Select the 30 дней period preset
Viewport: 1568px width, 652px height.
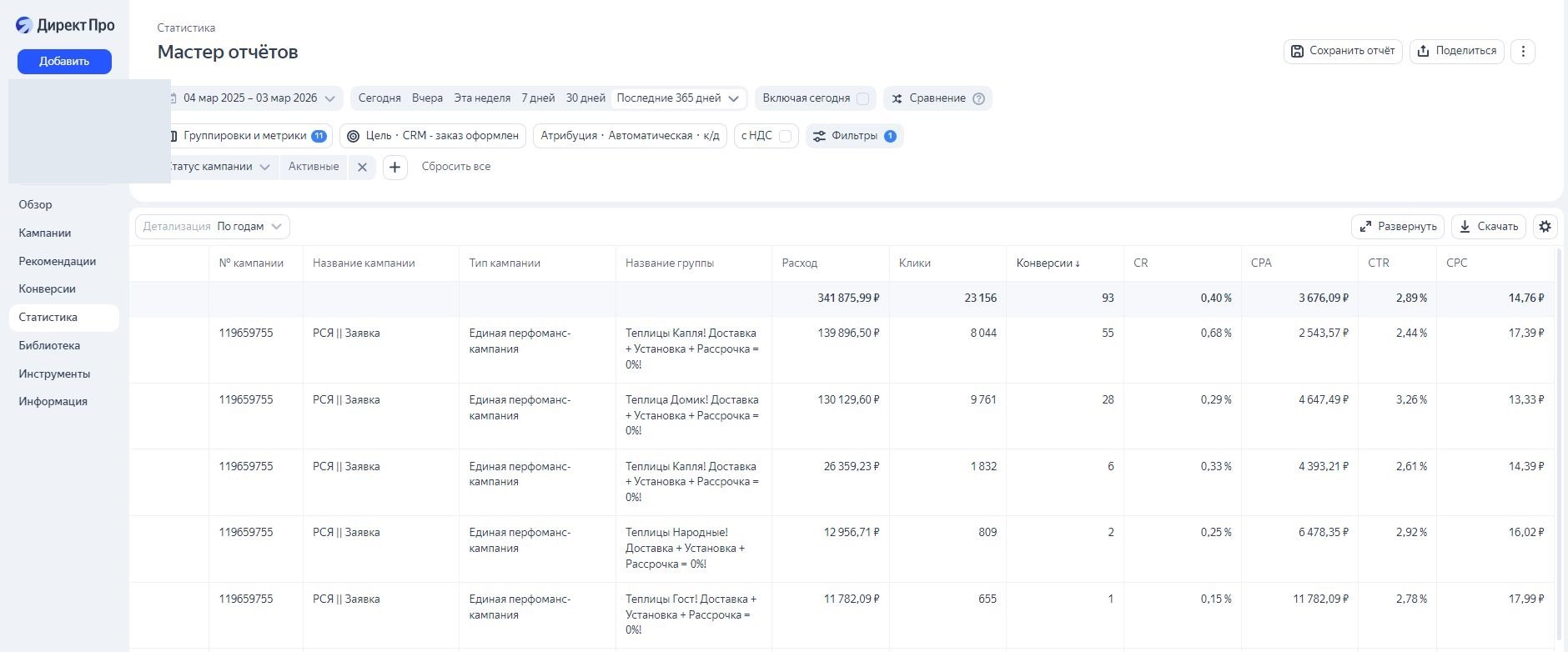coord(585,98)
